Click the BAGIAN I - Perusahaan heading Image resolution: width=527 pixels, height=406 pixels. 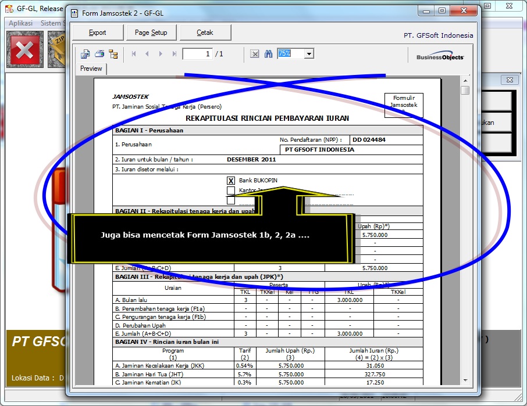(149, 131)
